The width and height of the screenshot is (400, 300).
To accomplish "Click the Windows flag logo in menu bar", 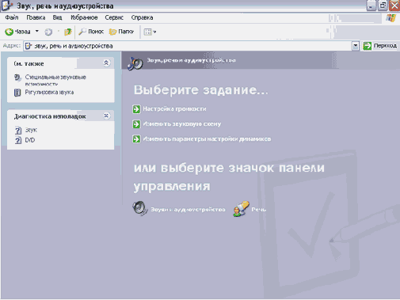I will [x=391, y=18].
